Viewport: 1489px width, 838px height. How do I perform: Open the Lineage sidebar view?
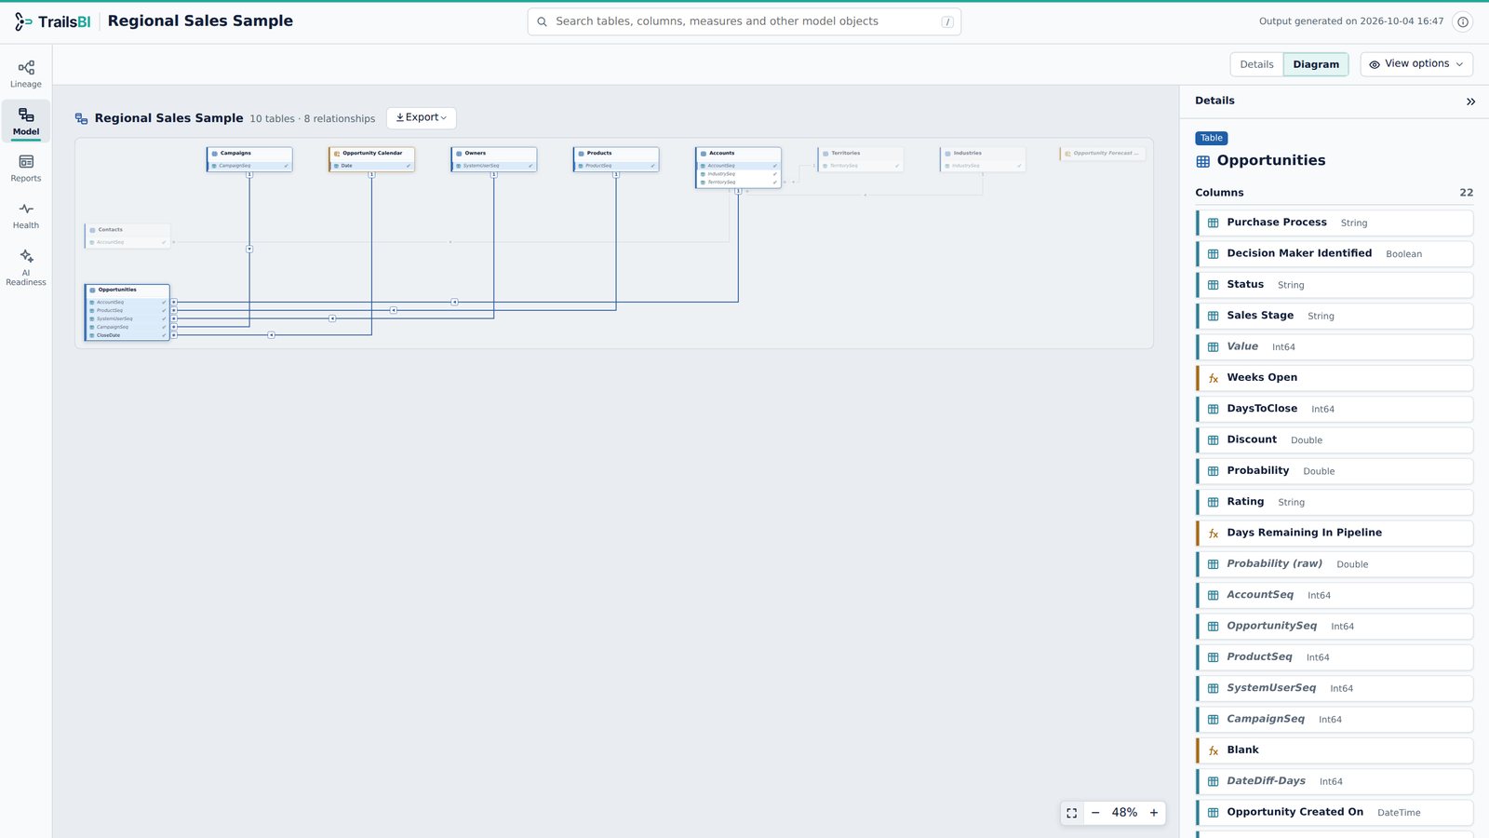pos(26,74)
